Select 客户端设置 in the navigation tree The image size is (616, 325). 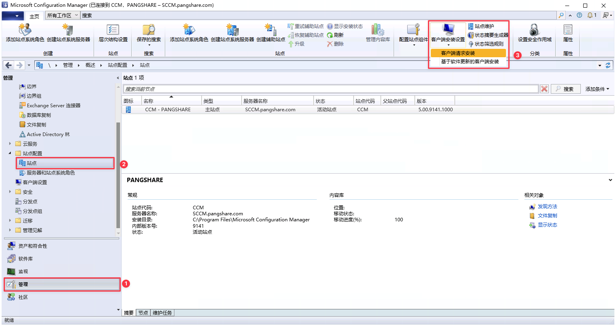(x=31, y=182)
